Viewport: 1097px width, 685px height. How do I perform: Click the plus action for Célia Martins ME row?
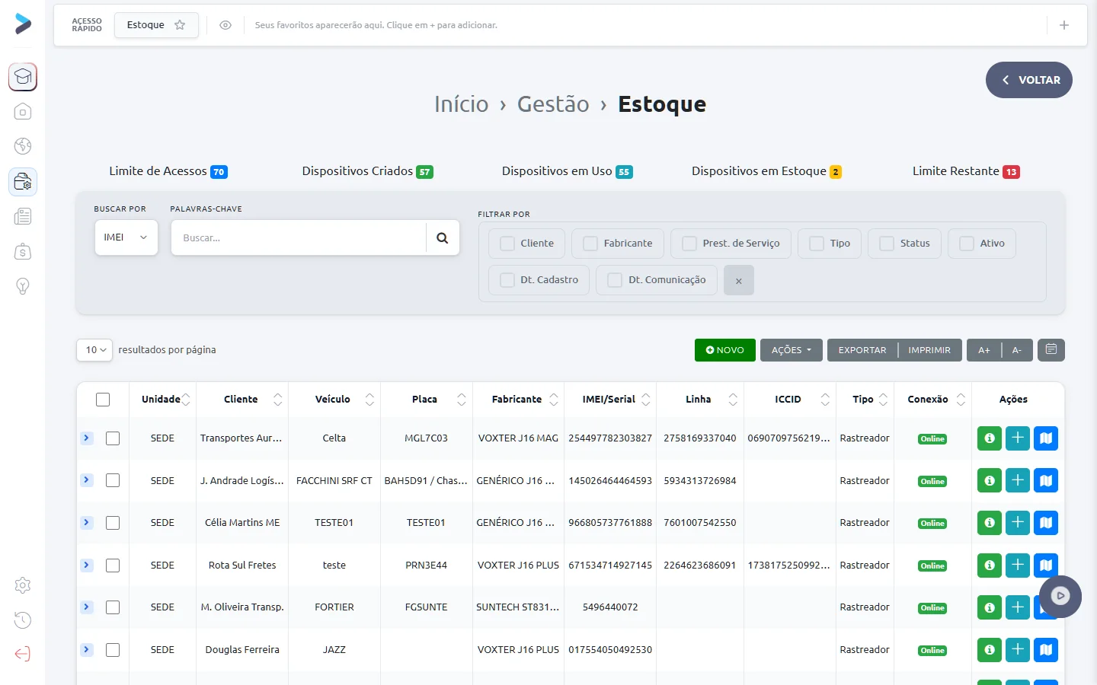click(x=1018, y=523)
